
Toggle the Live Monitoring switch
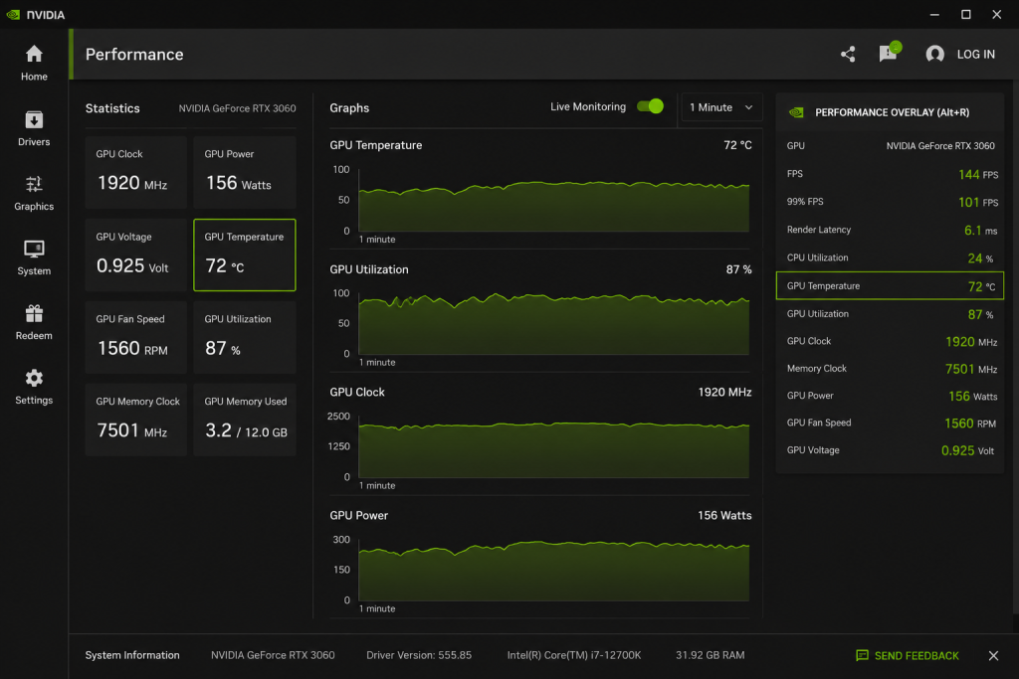[650, 106]
